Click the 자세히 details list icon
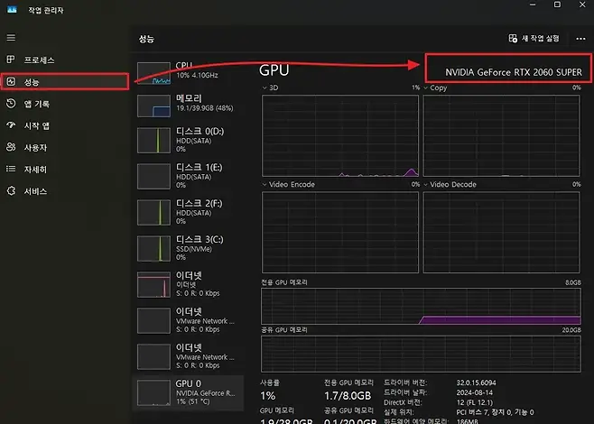This screenshot has height=424, width=594. point(11,169)
